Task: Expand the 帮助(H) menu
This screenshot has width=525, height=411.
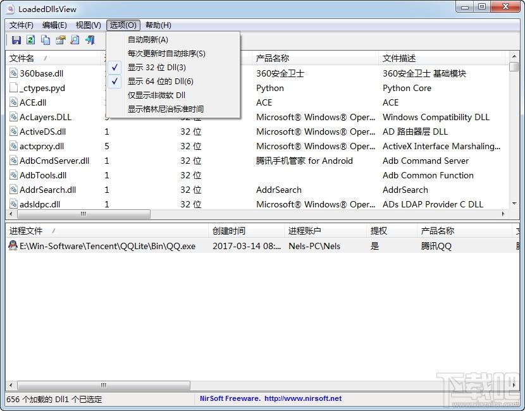Action: click(x=158, y=25)
